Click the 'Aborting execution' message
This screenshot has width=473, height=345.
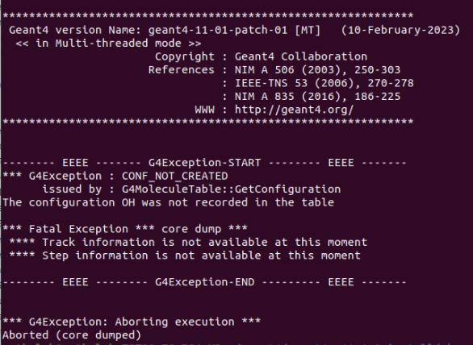[132, 322]
